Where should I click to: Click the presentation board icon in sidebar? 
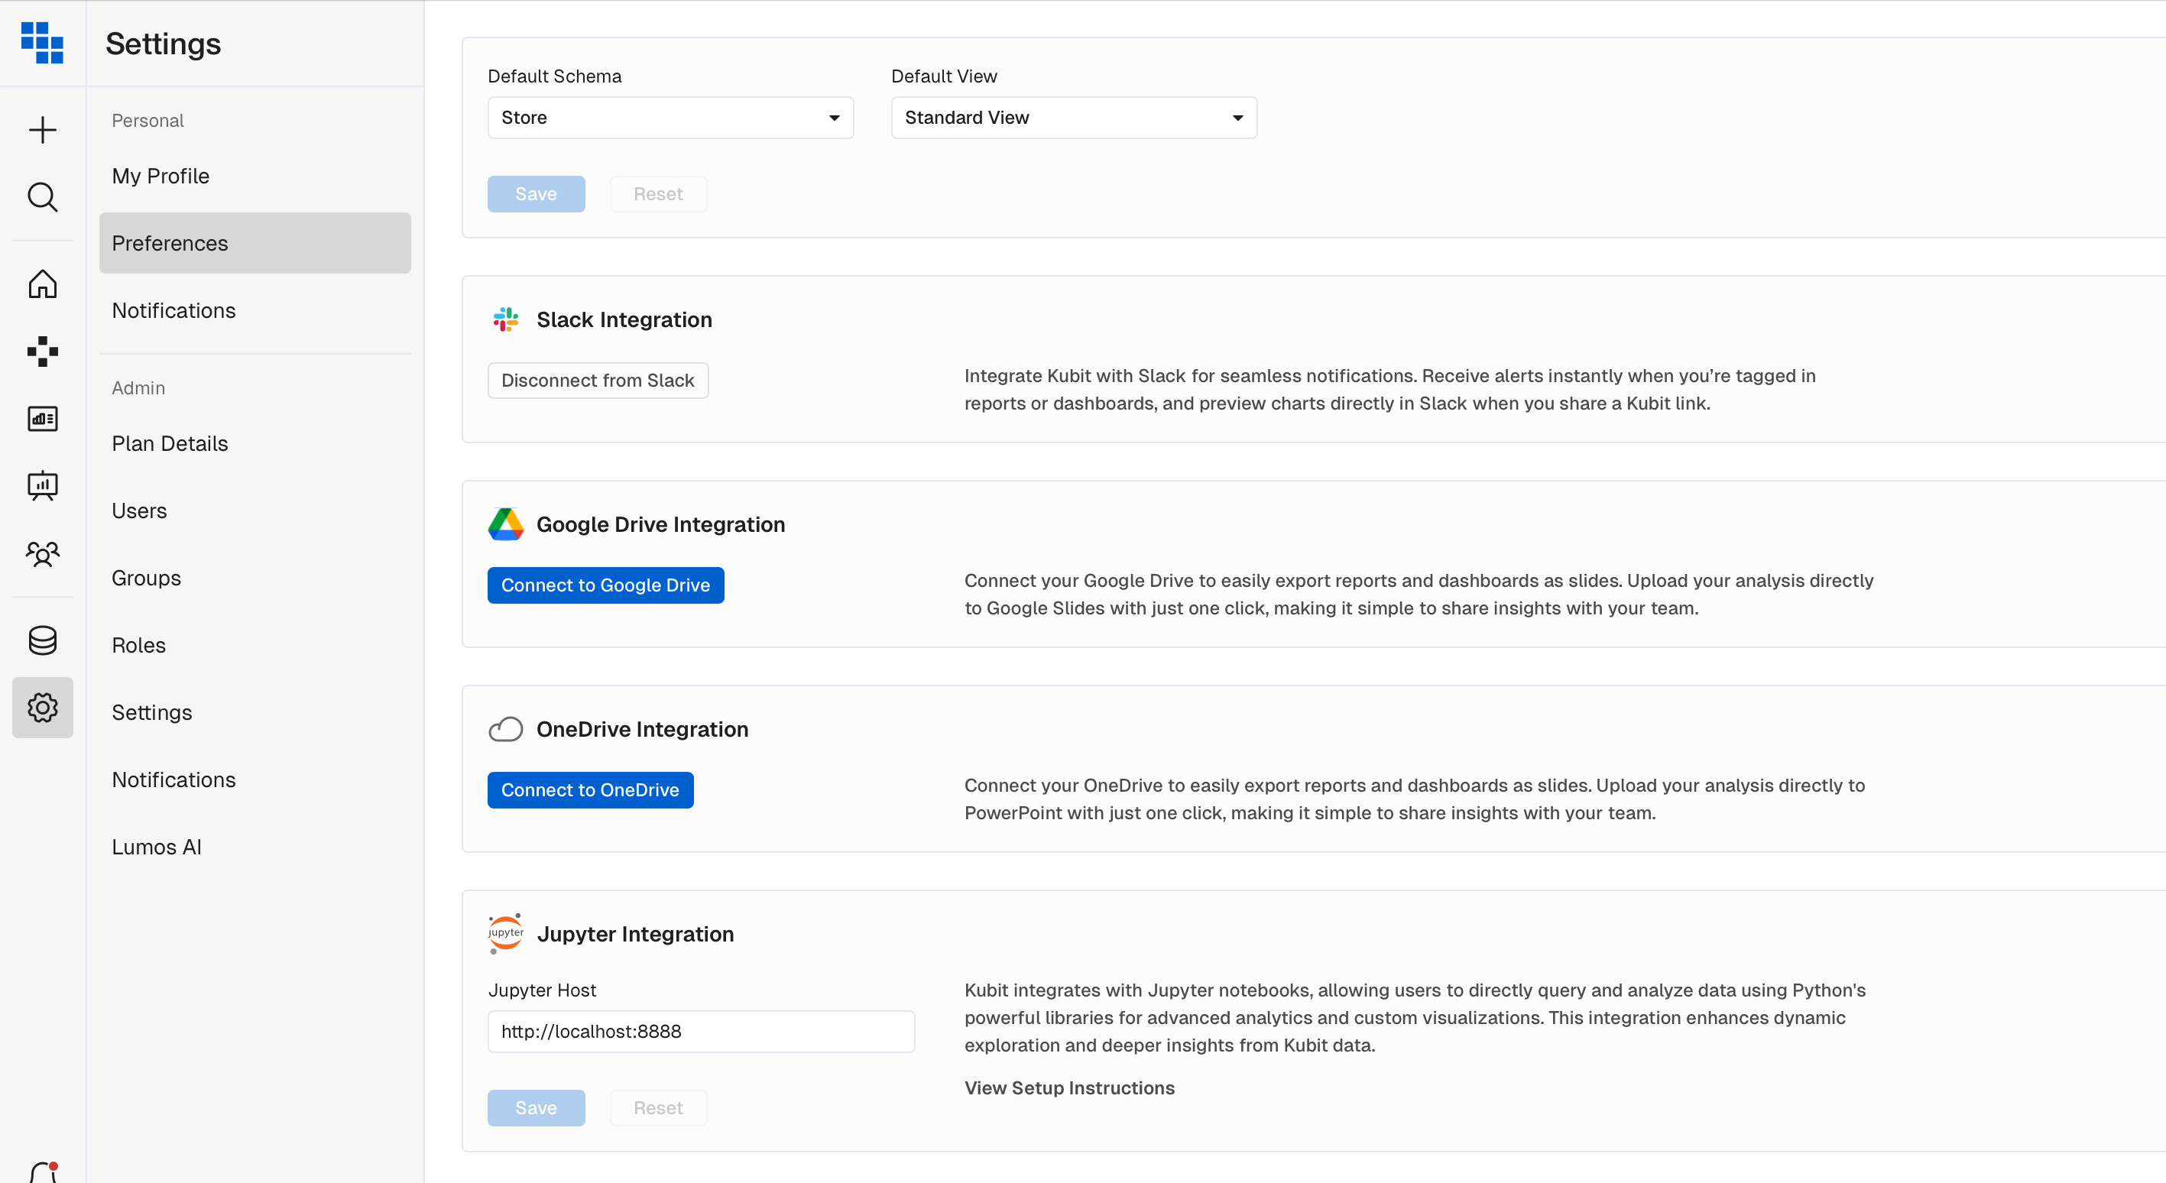42,486
